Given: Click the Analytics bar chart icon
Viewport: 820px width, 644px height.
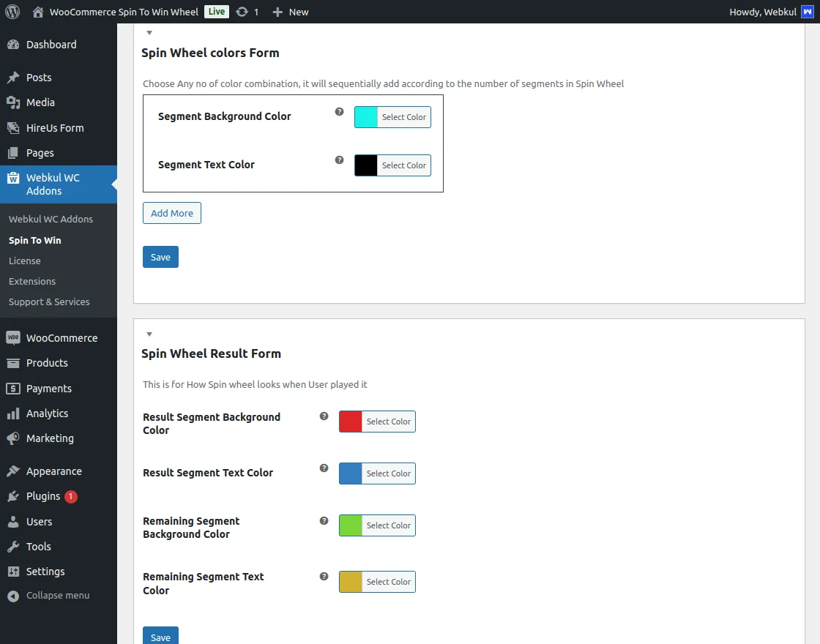Looking at the screenshot, I should (13, 413).
